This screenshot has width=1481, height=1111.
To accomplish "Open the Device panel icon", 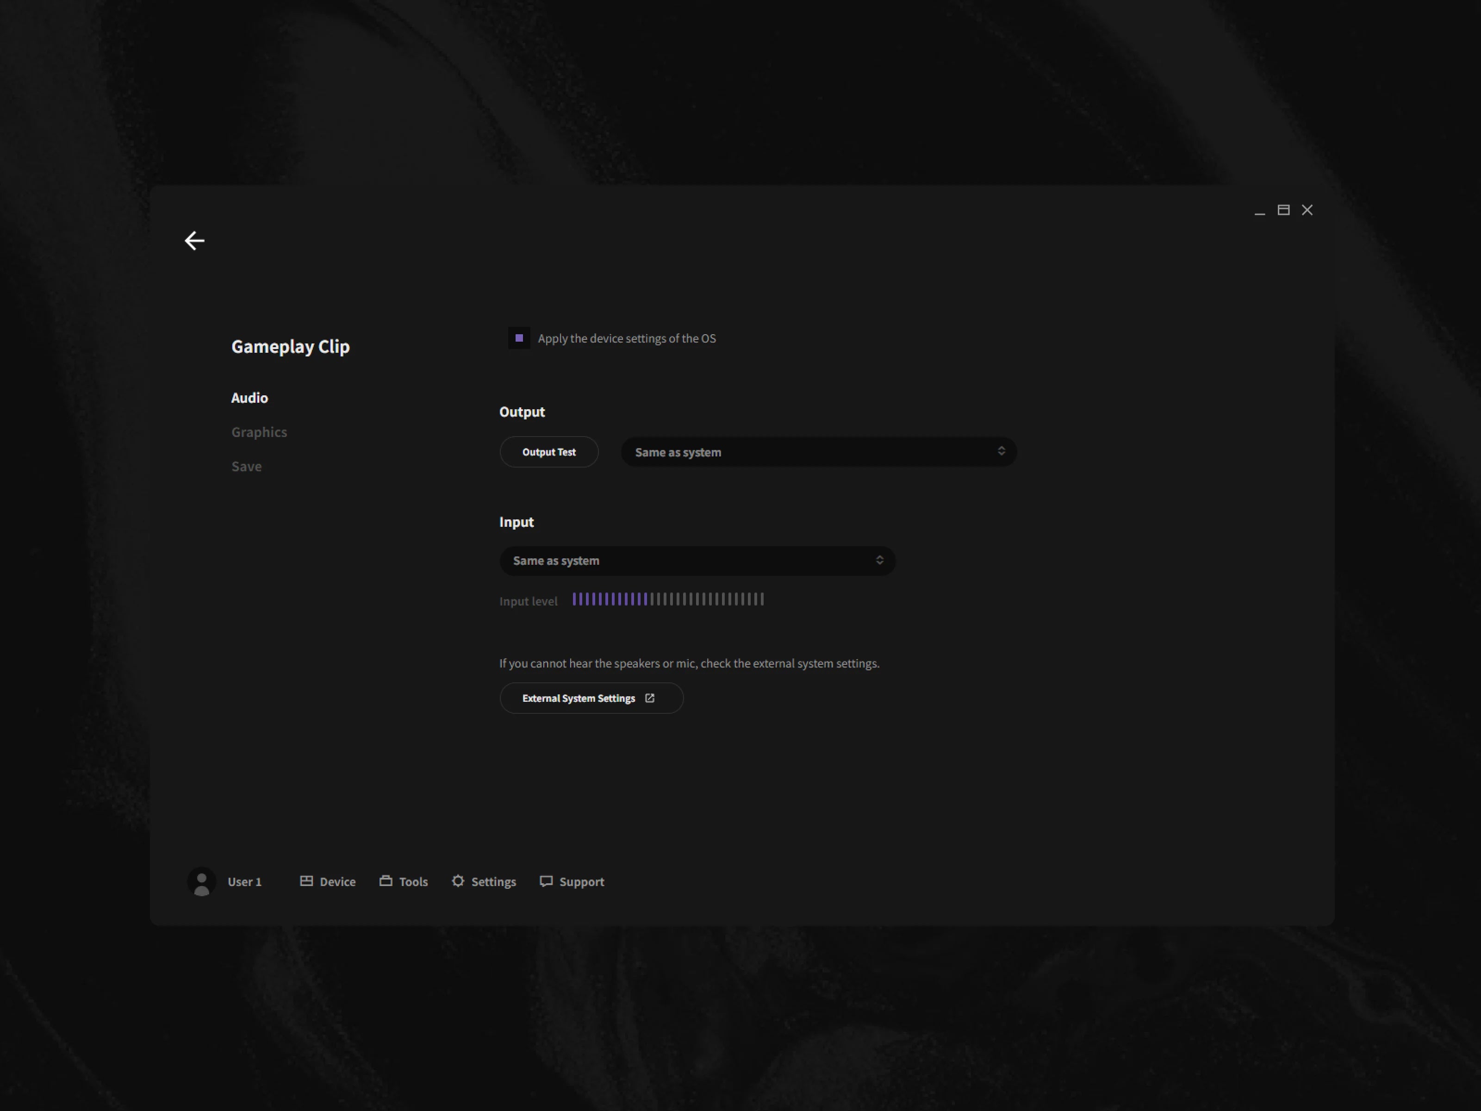I will point(306,880).
